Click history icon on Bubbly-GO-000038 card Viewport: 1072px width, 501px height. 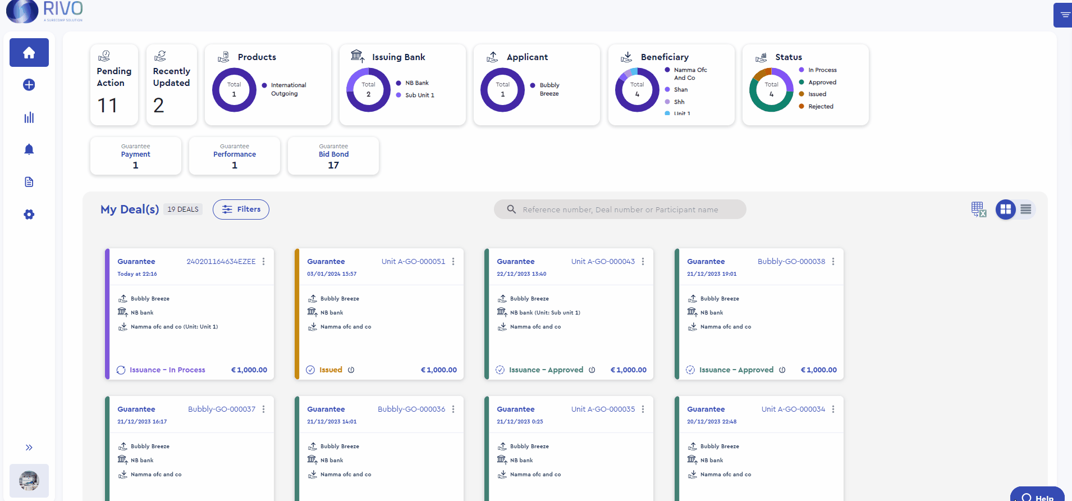pyautogui.click(x=782, y=370)
